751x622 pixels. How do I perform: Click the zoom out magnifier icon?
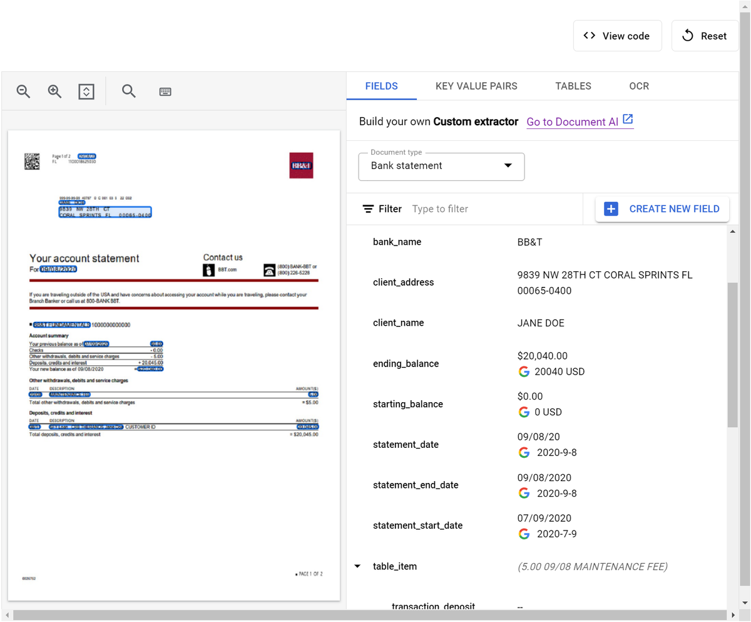pyautogui.click(x=24, y=91)
